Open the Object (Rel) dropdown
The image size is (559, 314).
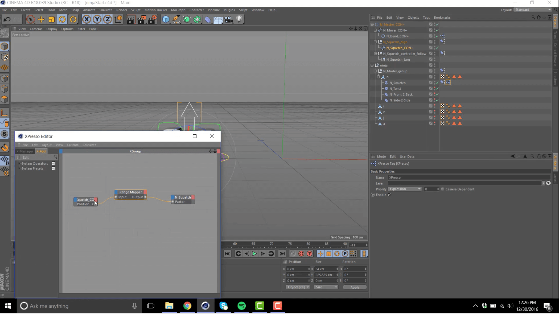[x=298, y=287]
